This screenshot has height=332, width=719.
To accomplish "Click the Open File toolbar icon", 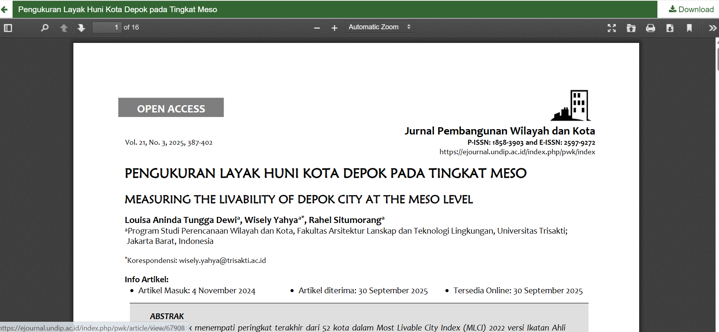I will pyautogui.click(x=631, y=28).
